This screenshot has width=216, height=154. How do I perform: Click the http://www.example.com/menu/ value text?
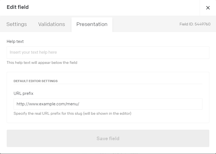coord(48,104)
